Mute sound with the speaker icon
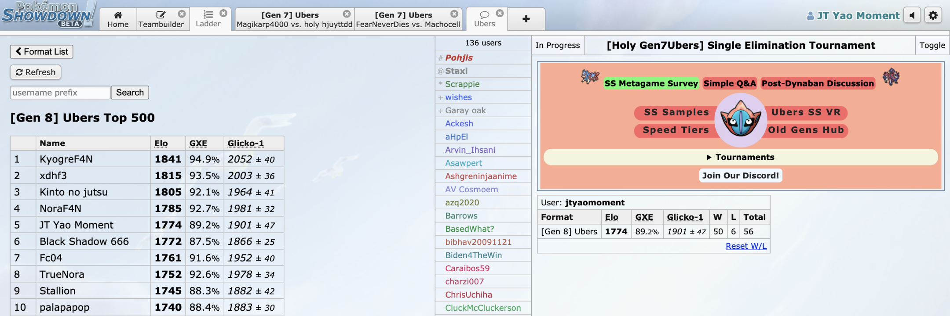This screenshot has width=950, height=316. pos(912,16)
